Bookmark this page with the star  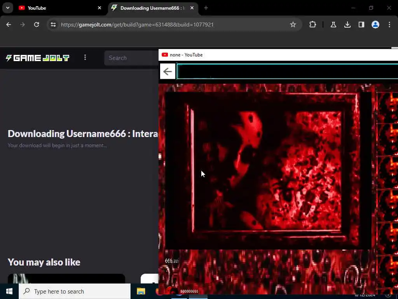tap(293, 25)
